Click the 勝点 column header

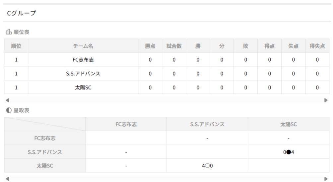point(150,46)
